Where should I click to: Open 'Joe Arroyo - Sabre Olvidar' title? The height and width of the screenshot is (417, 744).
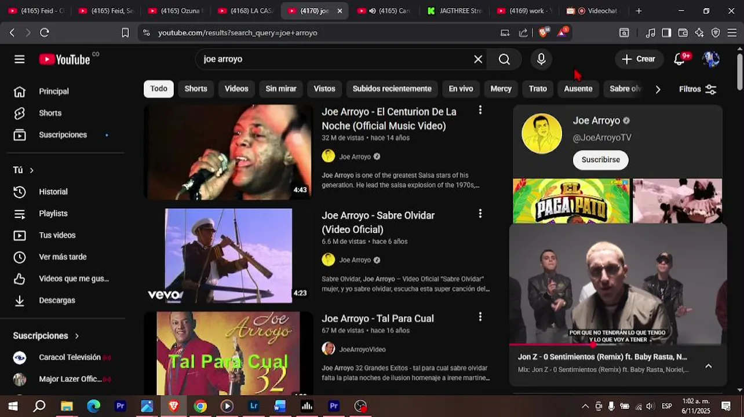click(x=378, y=222)
